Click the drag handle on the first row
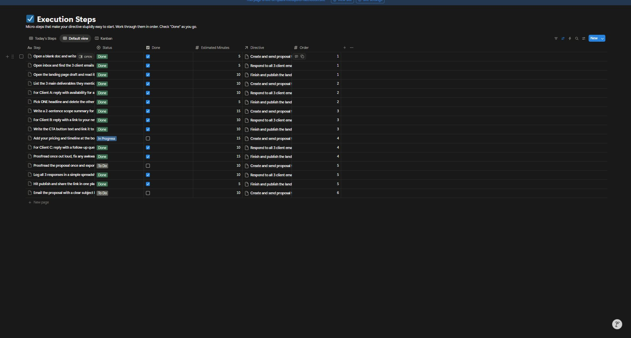The height and width of the screenshot is (338, 631). 12,56
